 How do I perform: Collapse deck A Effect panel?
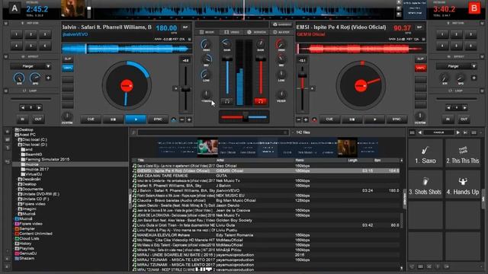tap(5, 57)
